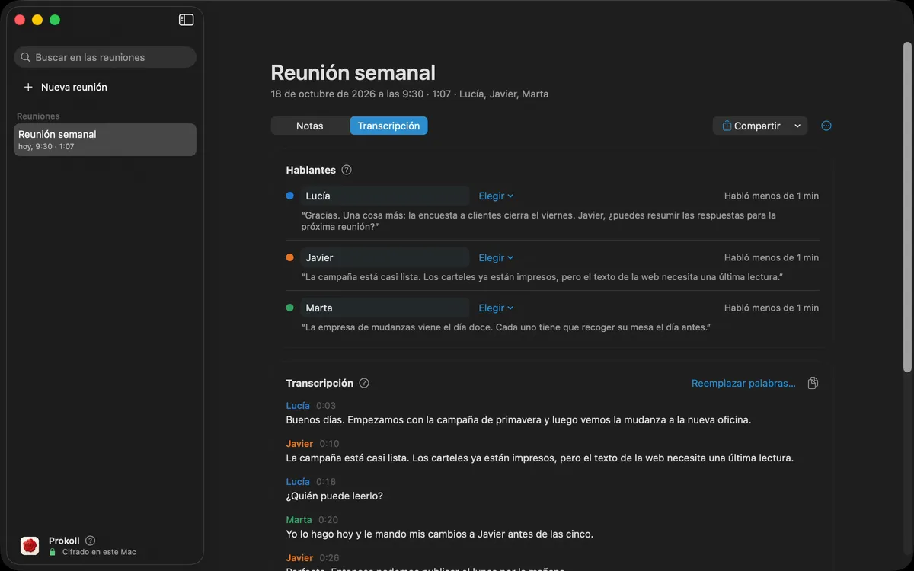Click Lucía speaker label at 0:18
This screenshot has height=571, width=914.
[x=298, y=481]
